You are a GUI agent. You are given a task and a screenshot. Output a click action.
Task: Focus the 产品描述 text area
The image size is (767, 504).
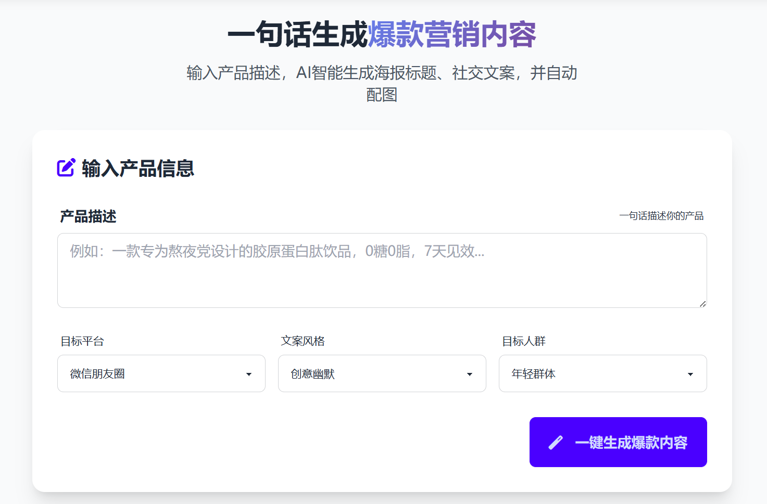pos(382,270)
